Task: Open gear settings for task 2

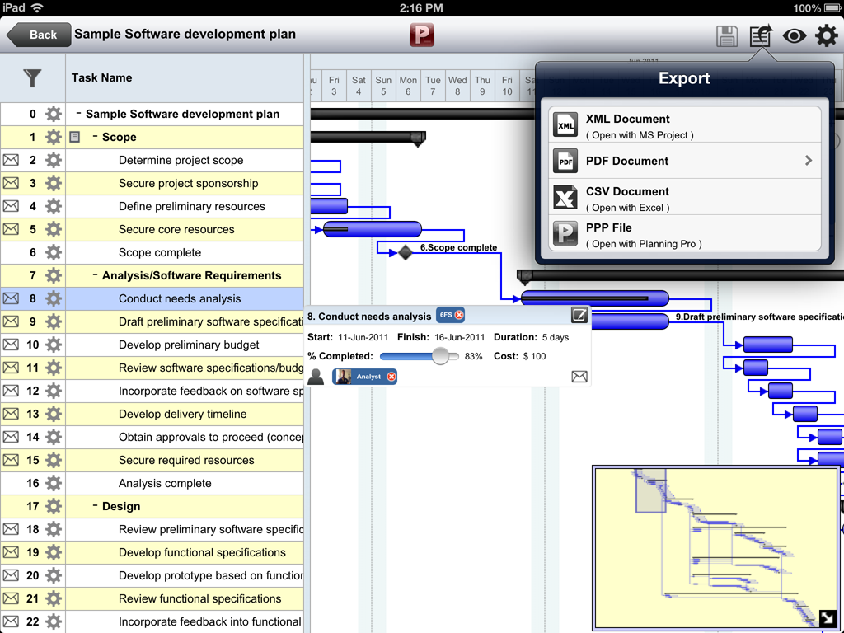Action: 54,161
